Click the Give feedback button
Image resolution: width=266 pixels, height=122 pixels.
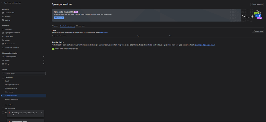[x=257, y=5]
